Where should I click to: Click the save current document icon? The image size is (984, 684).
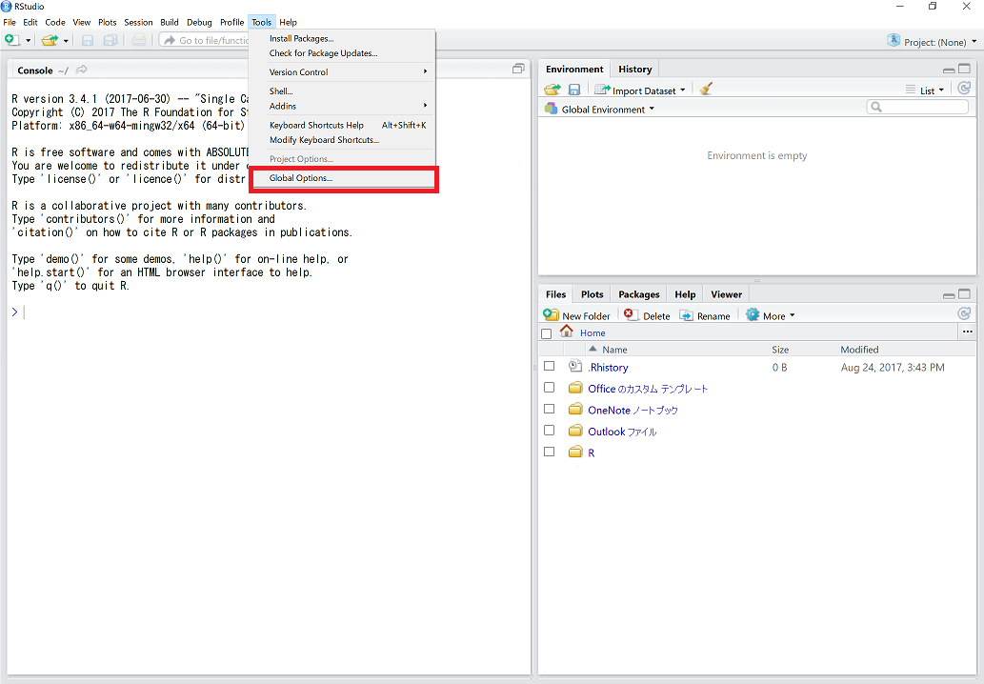click(x=88, y=40)
